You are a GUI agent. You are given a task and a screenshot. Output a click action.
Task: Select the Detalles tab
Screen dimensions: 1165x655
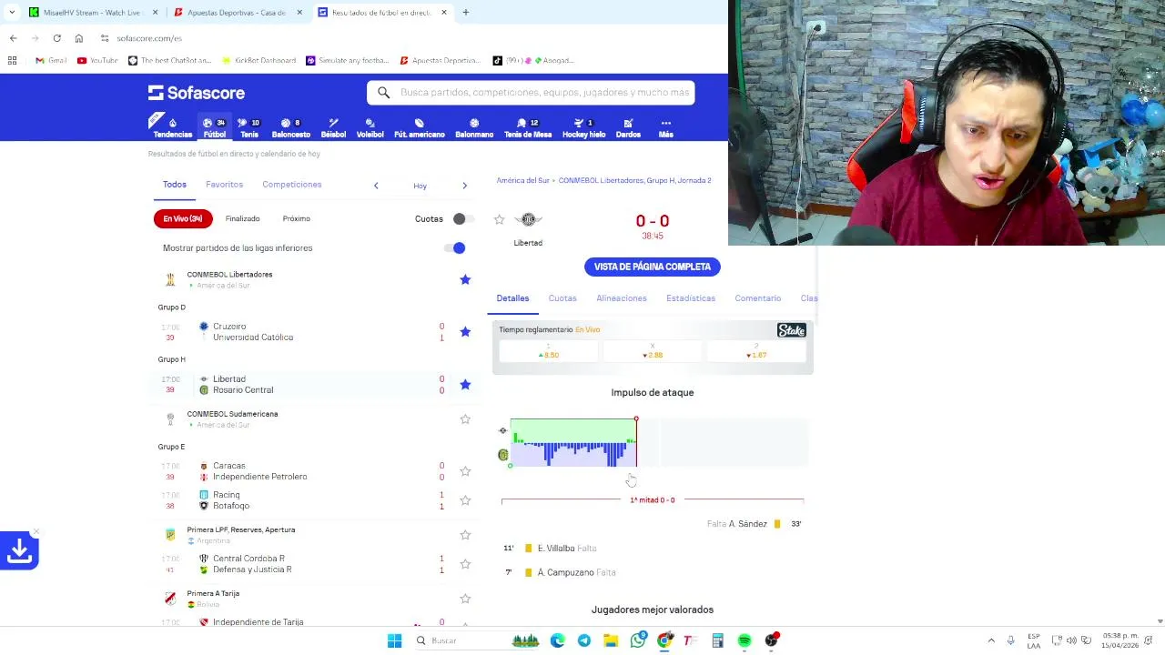click(x=512, y=298)
